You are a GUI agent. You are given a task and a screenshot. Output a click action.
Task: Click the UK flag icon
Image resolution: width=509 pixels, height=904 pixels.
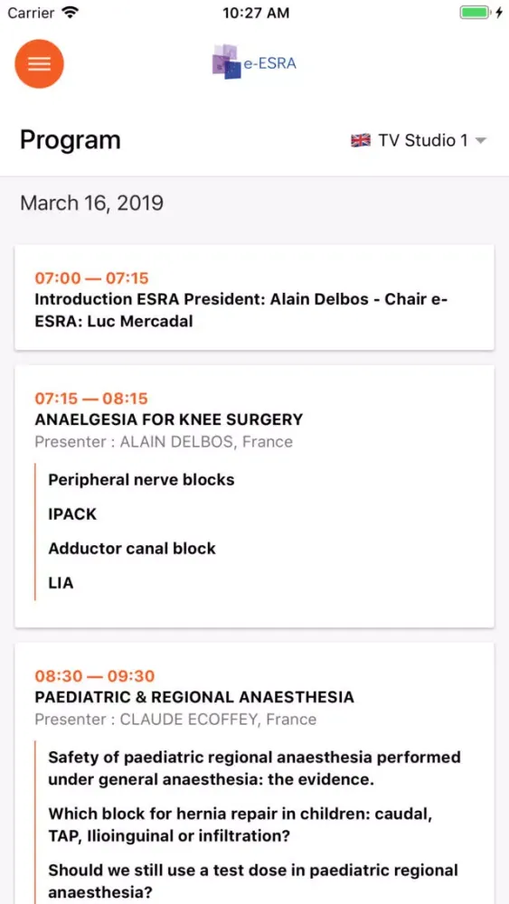[361, 140]
